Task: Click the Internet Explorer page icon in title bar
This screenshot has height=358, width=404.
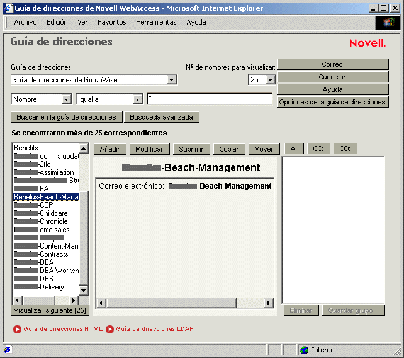Action: (x=8, y=8)
